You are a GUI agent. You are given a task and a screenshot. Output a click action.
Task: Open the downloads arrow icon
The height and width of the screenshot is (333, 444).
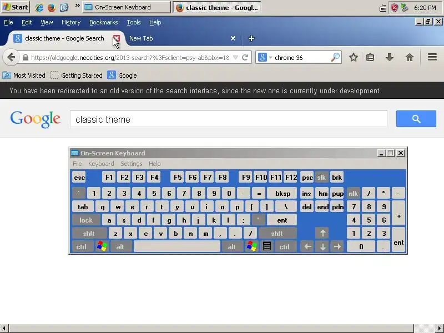click(x=390, y=58)
